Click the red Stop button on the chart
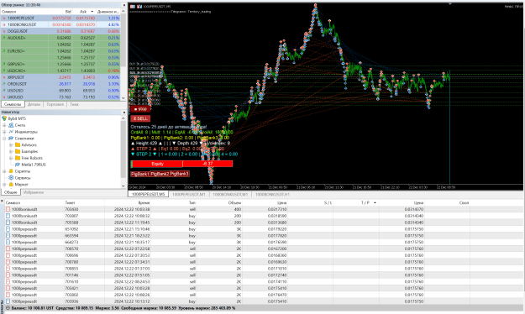This screenshot has height=314, width=525. [140, 109]
